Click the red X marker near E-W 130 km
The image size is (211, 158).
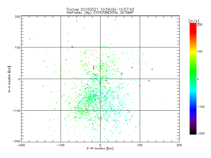pyautogui.click(x=152, y=69)
